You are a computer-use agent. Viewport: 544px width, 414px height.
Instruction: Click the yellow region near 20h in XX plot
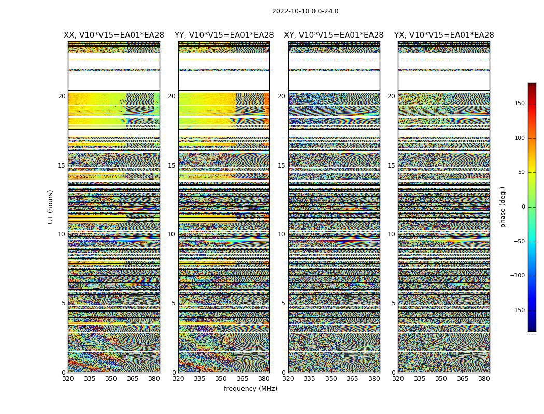94,99
